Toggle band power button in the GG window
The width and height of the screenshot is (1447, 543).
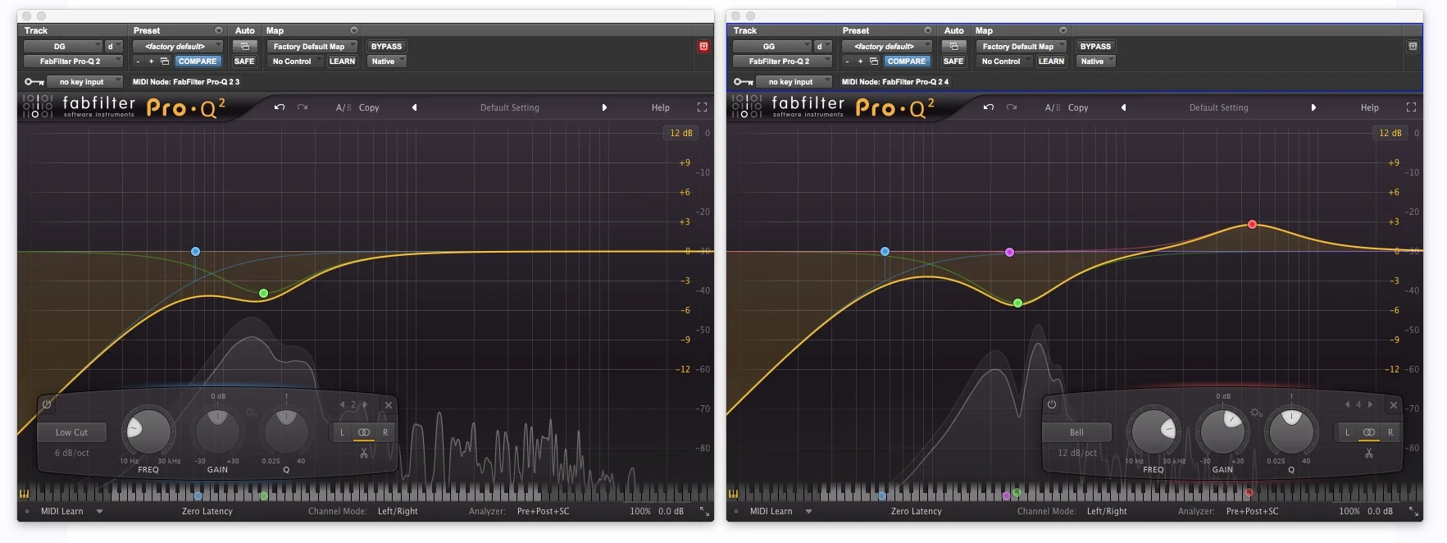(1051, 404)
